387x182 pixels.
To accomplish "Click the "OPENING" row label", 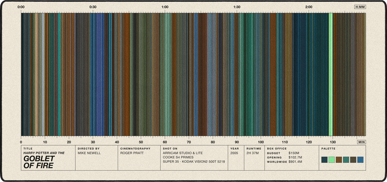I will tap(274, 158).
